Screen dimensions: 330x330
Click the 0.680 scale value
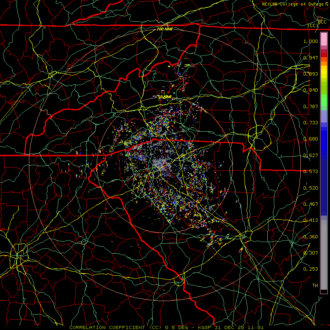pos(311,139)
